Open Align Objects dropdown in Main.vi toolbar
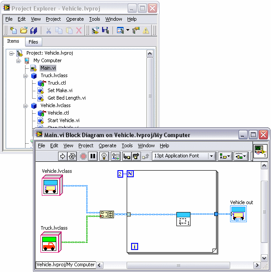This screenshot has width=271, height=272. (x=225, y=156)
